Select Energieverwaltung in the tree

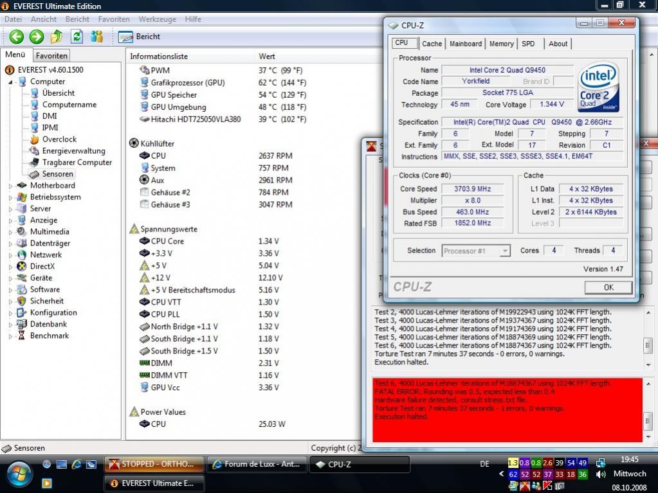click(x=73, y=151)
